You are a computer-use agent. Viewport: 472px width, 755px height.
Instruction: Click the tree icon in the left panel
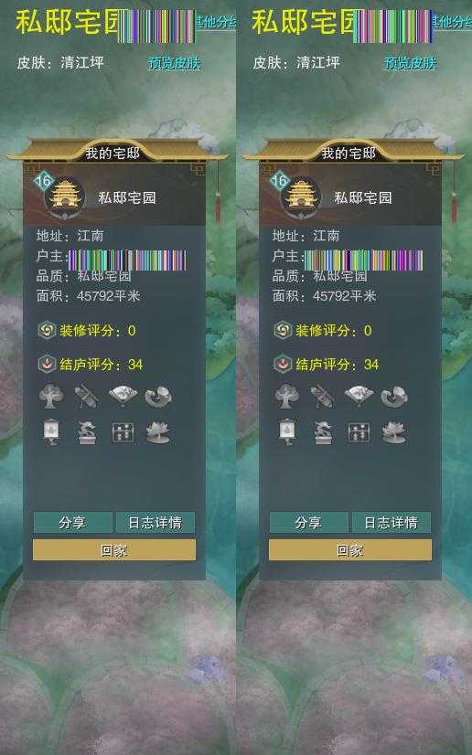[51, 397]
